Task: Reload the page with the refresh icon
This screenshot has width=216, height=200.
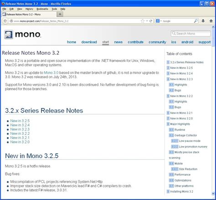Action: 151,21
